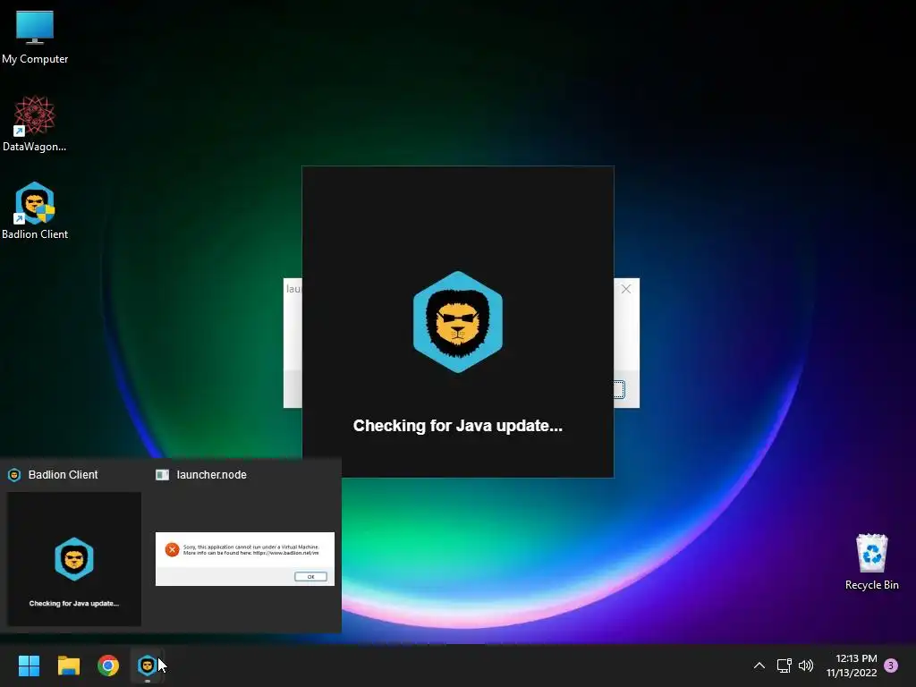The height and width of the screenshot is (687, 916).
Task: Launch Google Chrome from the taskbar
Action: (108, 666)
